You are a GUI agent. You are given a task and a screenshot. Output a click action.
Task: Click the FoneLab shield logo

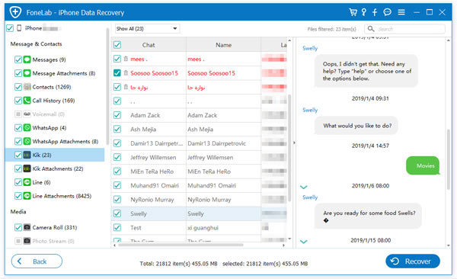[x=15, y=12]
